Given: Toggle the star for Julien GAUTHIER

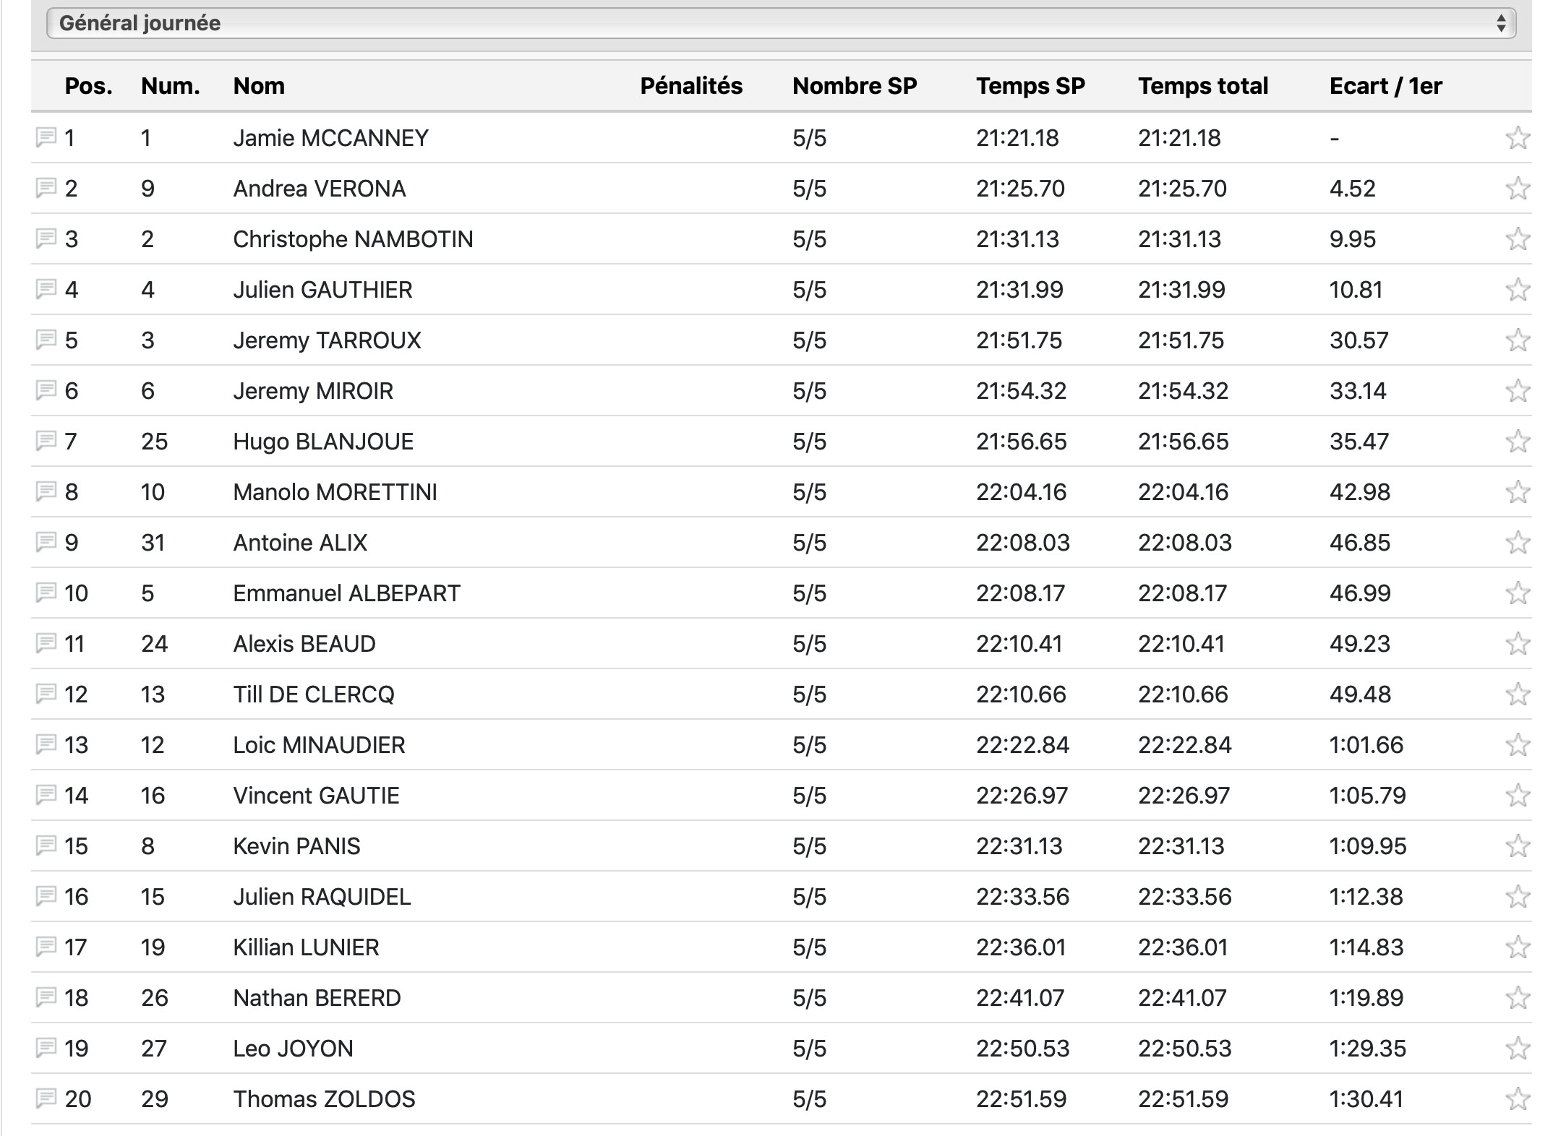Looking at the screenshot, I should point(1517,290).
